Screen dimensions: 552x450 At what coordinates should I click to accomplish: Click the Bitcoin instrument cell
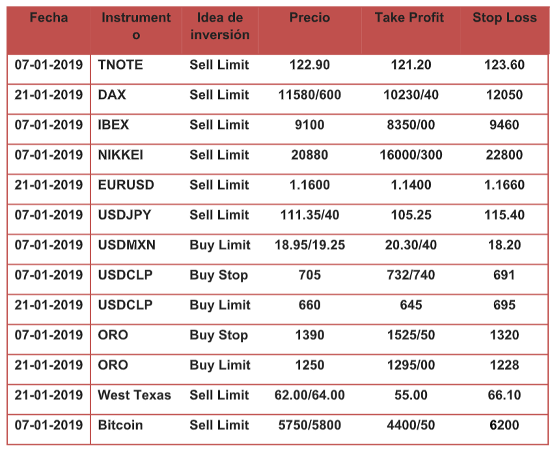(x=120, y=425)
